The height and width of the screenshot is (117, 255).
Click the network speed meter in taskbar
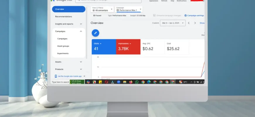tap(77, 82)
